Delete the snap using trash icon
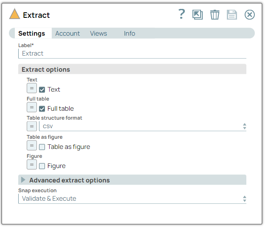Screen dimensions: 265x227 215,14
